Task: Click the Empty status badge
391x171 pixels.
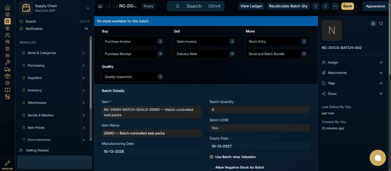Action: (148, 6)
